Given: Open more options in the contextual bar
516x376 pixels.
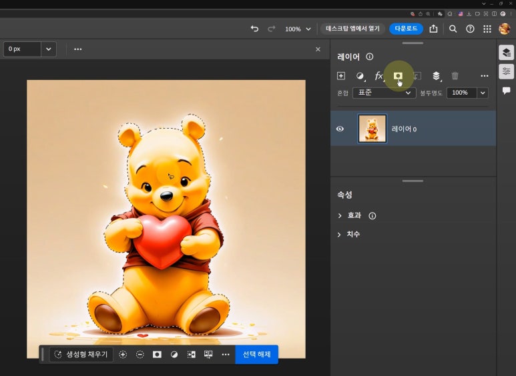Looking at the screenshot, I should tap(226, 354).
